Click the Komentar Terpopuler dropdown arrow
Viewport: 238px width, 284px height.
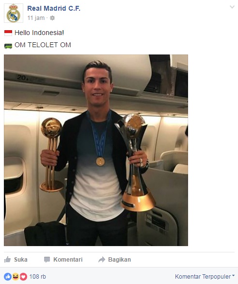click(x=233, y=276)
